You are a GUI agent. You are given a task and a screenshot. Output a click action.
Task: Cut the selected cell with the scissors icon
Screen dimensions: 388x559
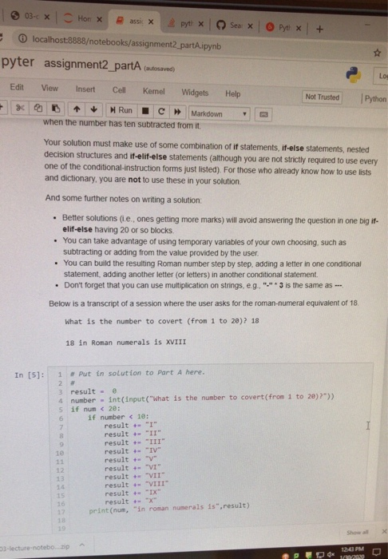point(20,107)
